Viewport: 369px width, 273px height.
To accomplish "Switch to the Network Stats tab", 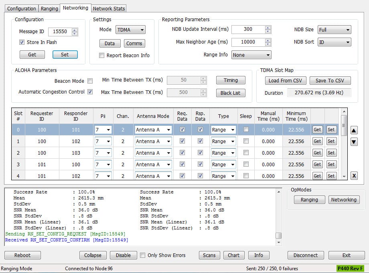I will coord(109,8).
